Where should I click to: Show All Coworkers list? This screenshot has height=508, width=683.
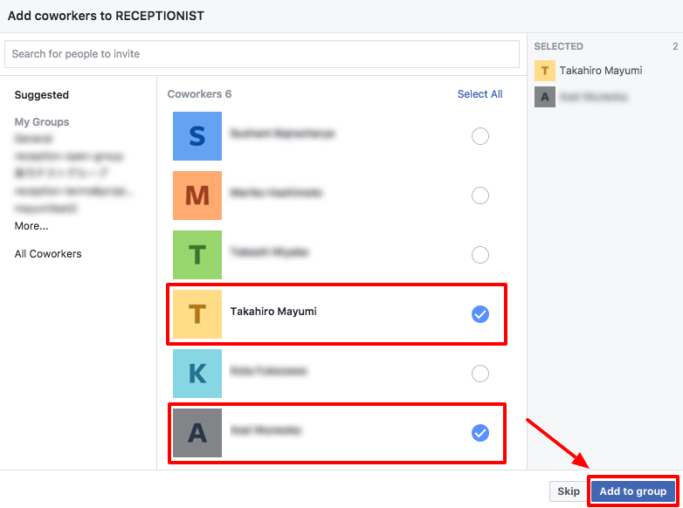click(48, 254)
